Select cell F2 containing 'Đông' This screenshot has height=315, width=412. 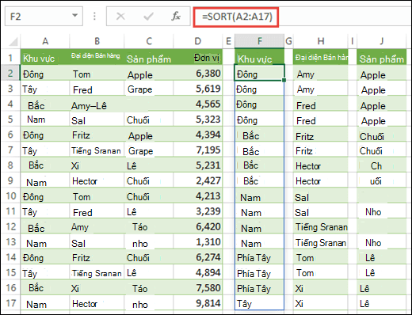pyautogui.click(x=259, y=73)
